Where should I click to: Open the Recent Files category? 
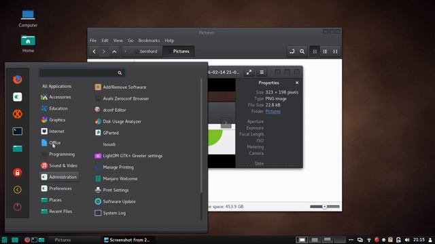tap(56, 211)
